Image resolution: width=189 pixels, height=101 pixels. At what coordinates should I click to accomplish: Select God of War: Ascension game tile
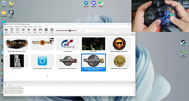coord(17,45)
